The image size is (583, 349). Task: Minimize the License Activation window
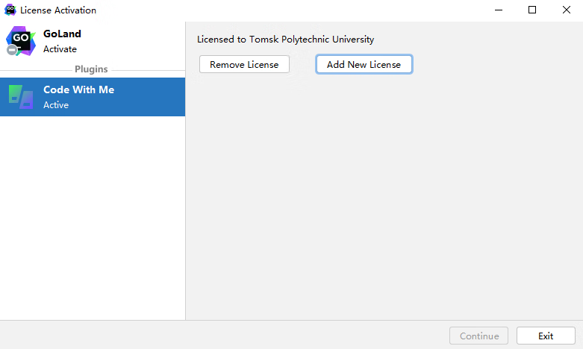(x=498, y=10)
